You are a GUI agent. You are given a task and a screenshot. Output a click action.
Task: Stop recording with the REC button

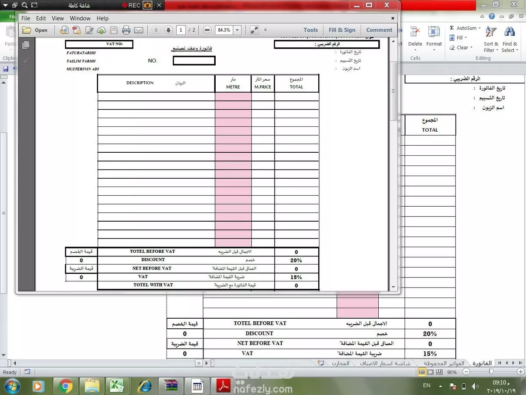point(131,5)
